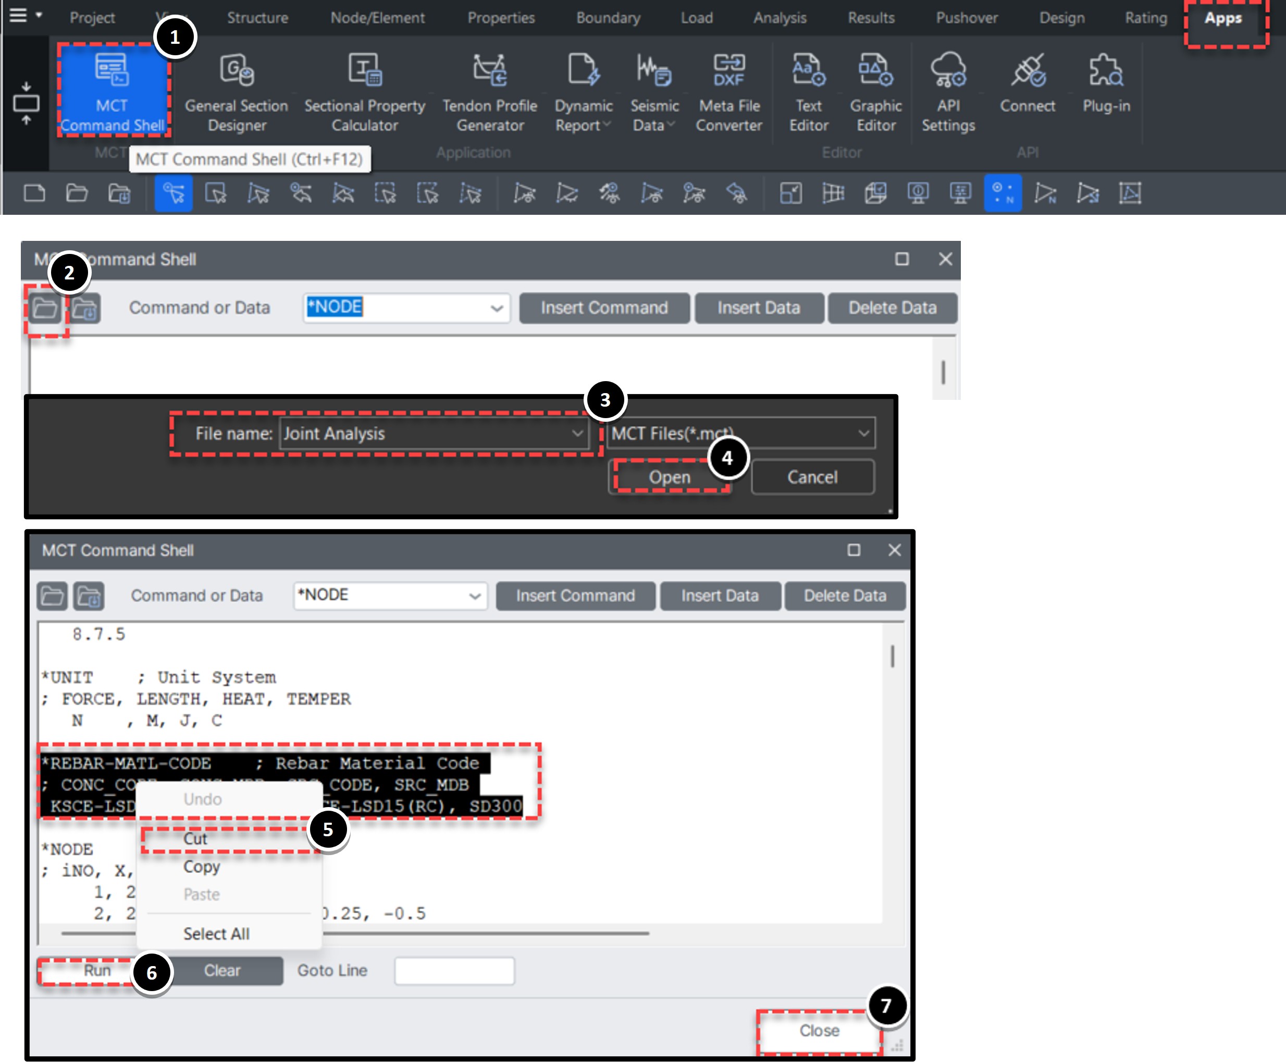Click the Goto Line input field
The width and height of the screenshot is (1286, 1062).
(x=454, y=971)
